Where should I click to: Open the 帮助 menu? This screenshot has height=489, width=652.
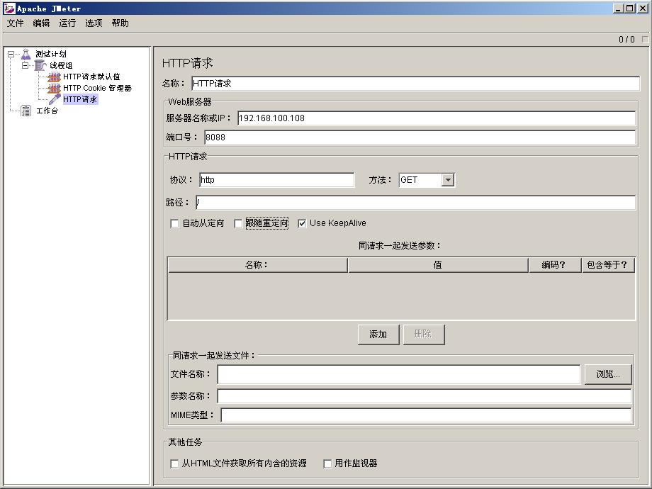point(120,23)
